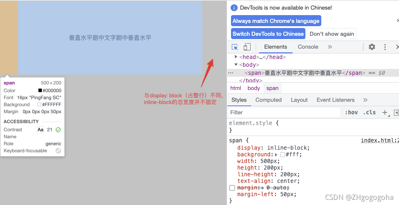Open the DevTools three-dot customize menu

click(x=385, y=47)
